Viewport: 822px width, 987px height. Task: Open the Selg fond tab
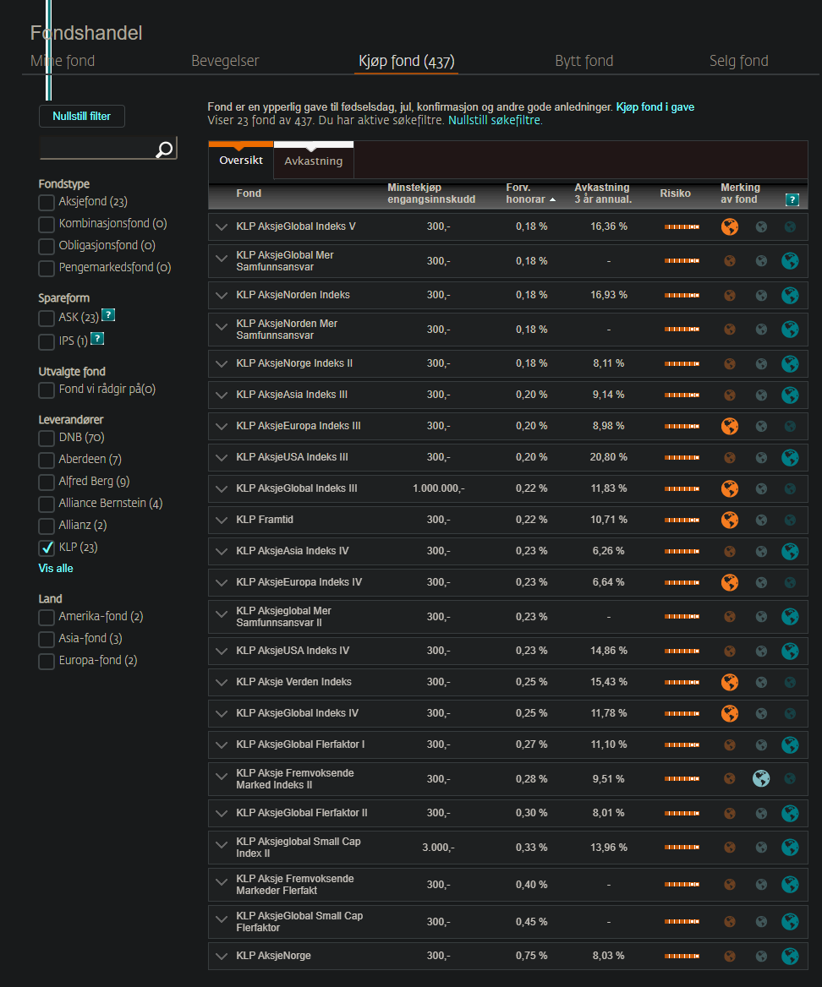tap(738, 61)
